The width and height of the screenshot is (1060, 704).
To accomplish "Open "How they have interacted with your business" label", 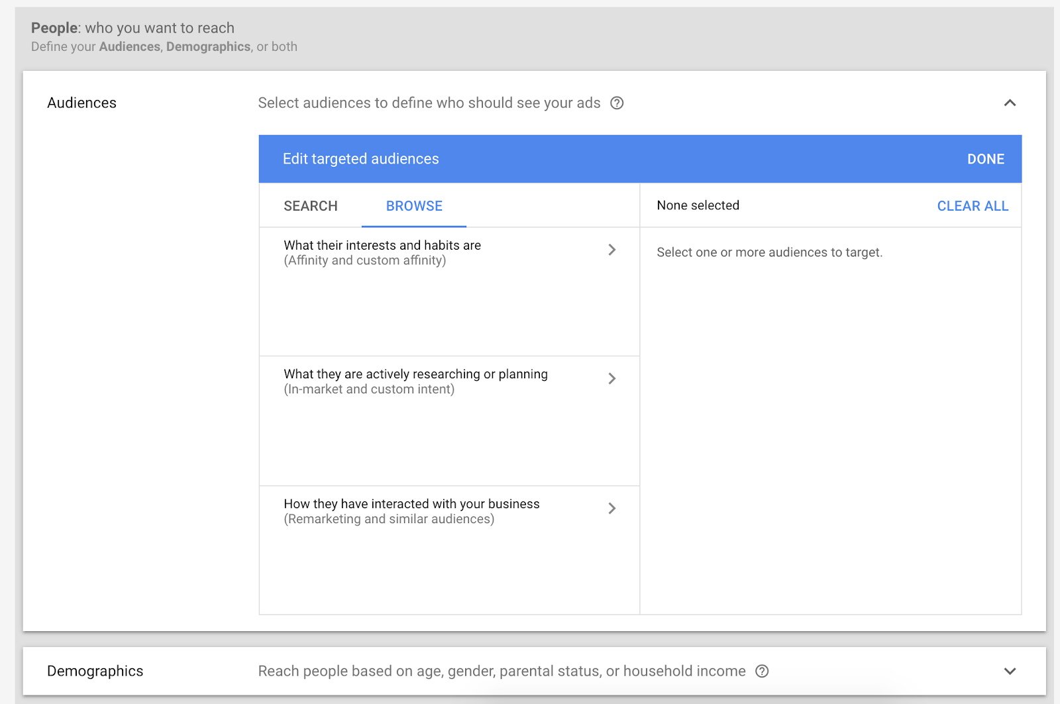I will coord(411,504).
